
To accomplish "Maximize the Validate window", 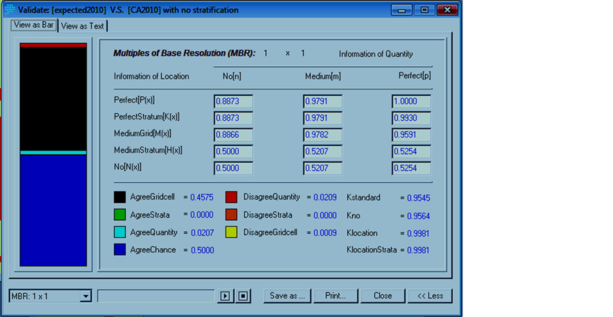I will click(x=424, y=10).
